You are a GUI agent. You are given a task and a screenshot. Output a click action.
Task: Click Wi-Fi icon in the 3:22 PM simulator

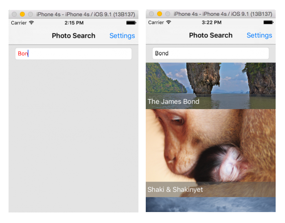point(169,22)
